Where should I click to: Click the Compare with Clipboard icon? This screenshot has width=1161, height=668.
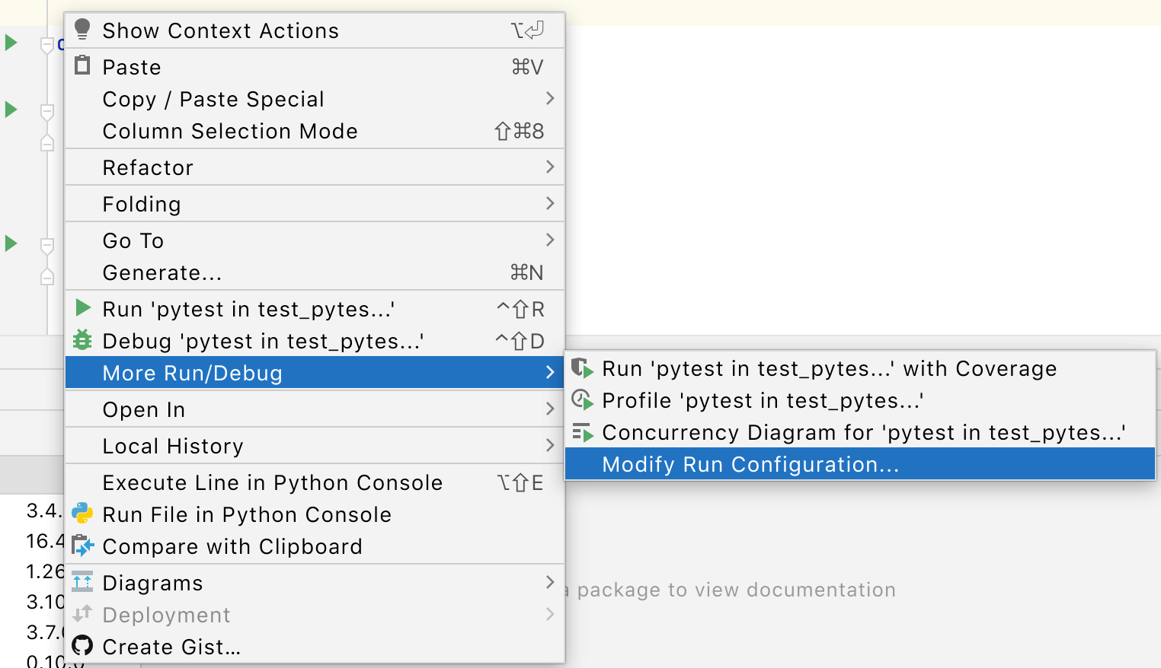click(82, 546)
